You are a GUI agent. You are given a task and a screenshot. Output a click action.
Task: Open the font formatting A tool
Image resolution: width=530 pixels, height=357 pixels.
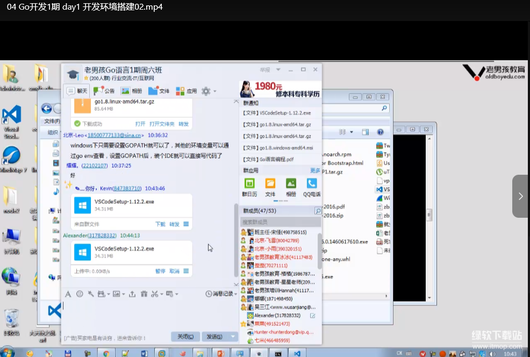tap(68, 294)
